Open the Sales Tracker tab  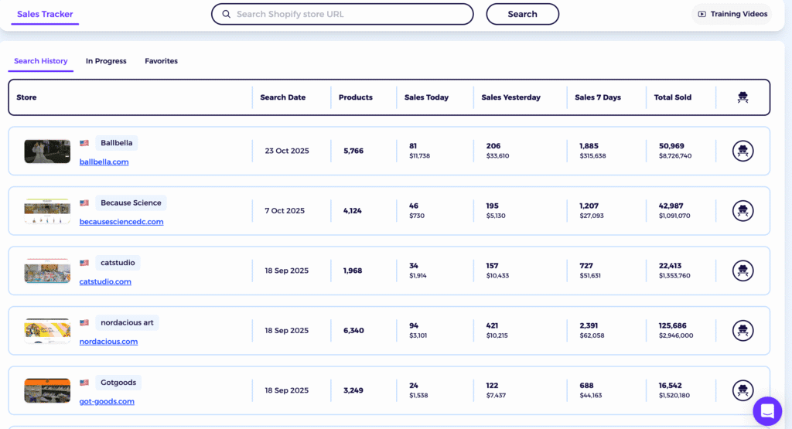(45, 14)
